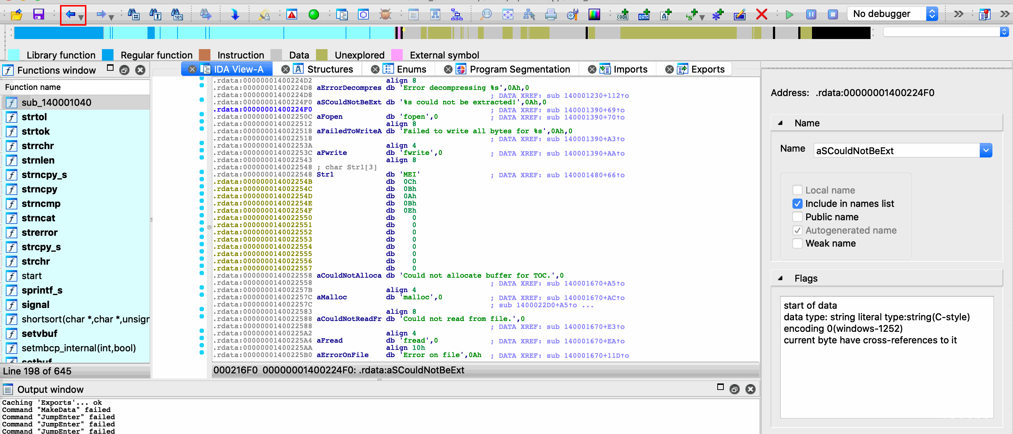The height and width of the screenshot is (434, 1013).
Task: Click the aCouldNotAlloca label in disassembly
Action: (x=349, y=275)
